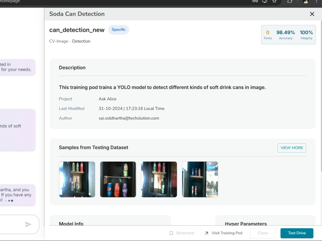Image resolution: width=322 pixels, height=241 pixels.
Task: Open the browser three-dot menu
Action: [317, 1]
